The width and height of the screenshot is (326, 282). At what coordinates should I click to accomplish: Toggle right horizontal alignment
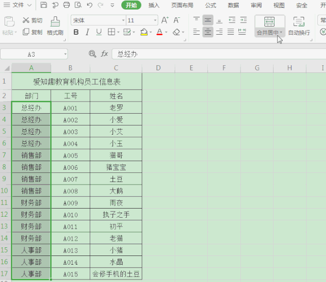pyautogui.click(x=219, y=32)
